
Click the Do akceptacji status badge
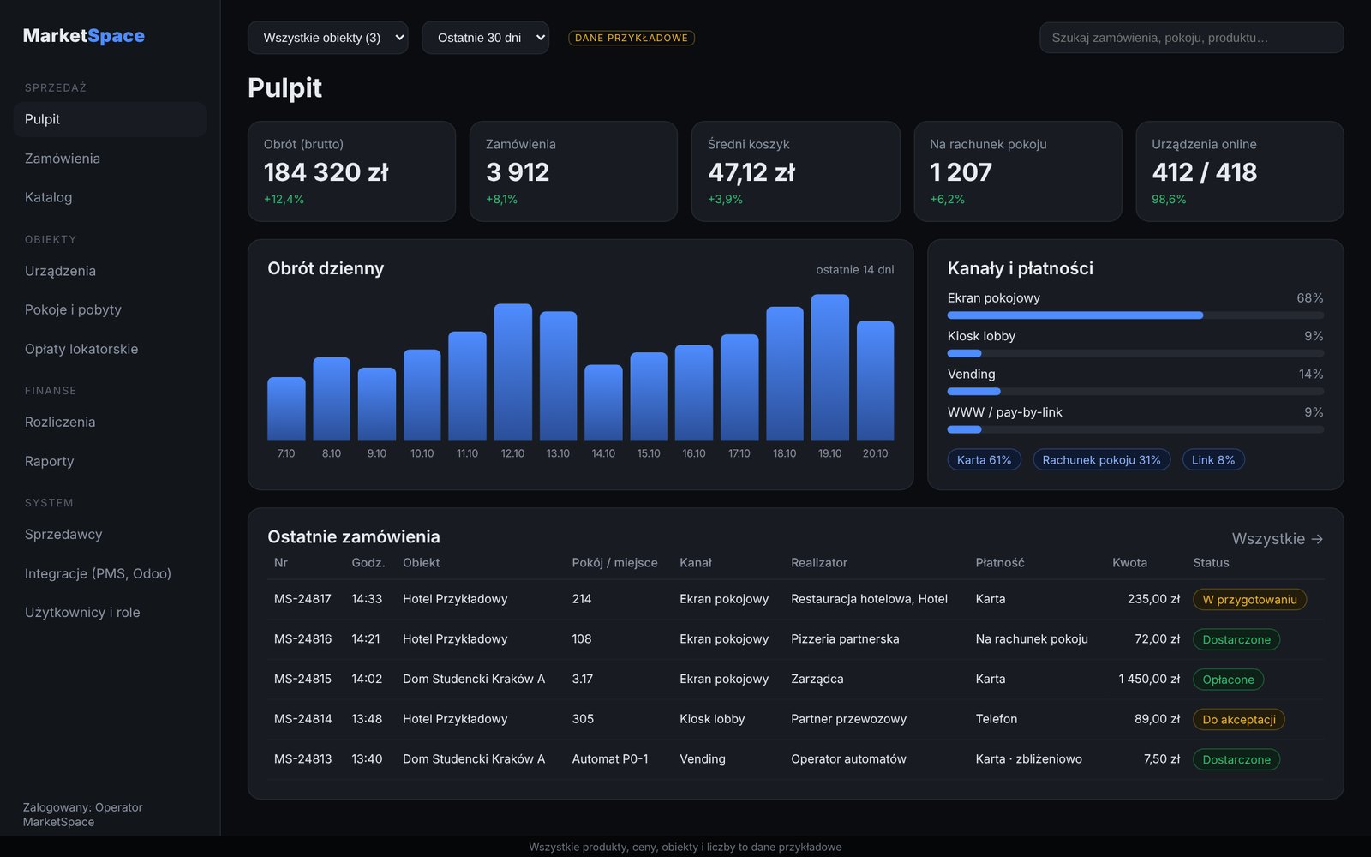click(1238, 720)
